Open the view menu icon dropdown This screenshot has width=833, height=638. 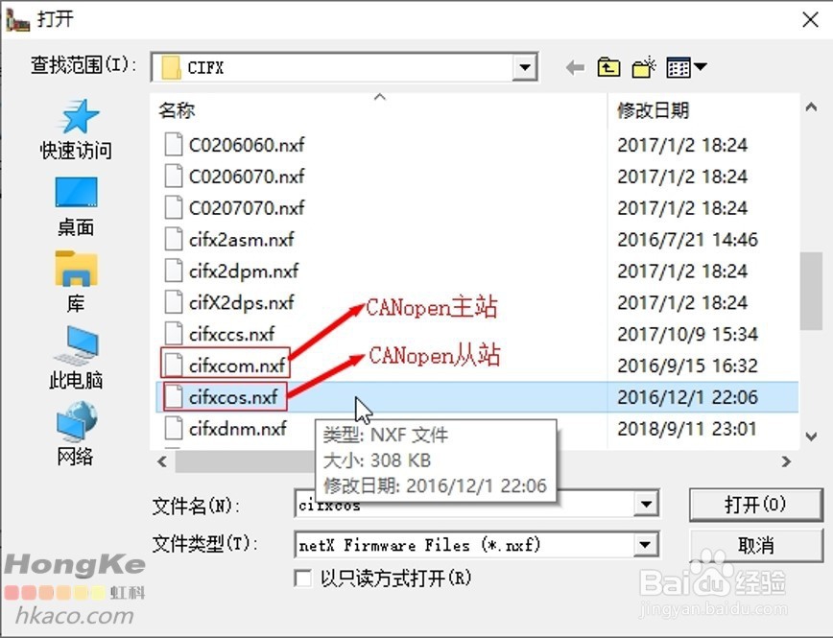pyautogui.click(x=686, y=67)
